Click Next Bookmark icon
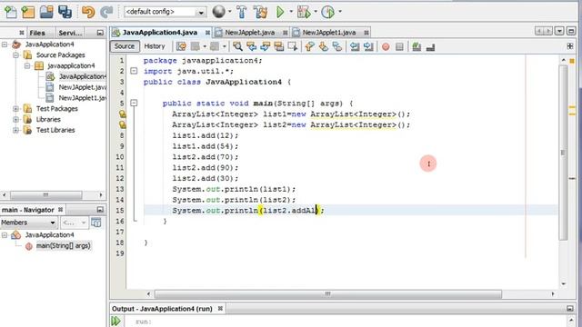582x327 pixels. 324,46
